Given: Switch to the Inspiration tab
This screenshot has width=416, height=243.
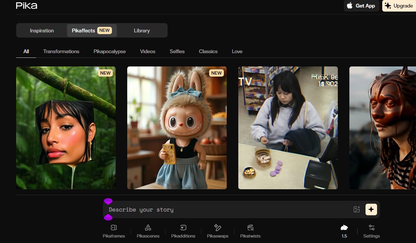Looking at the screenshot, I should (42, 31).
